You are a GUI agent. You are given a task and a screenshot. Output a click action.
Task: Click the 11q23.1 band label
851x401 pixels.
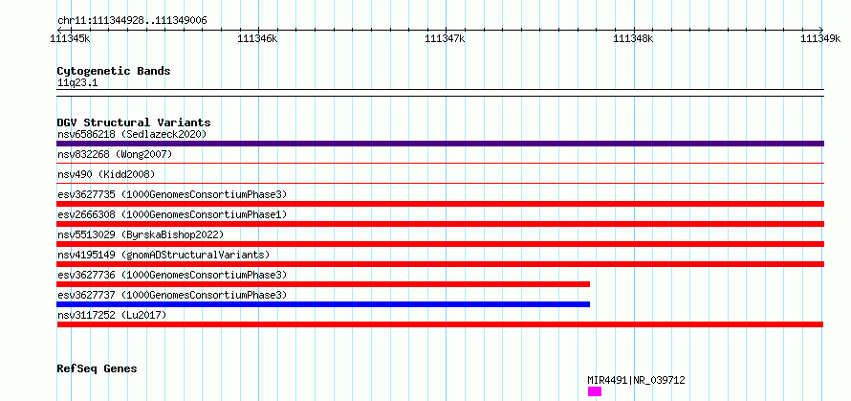(77, 83)
